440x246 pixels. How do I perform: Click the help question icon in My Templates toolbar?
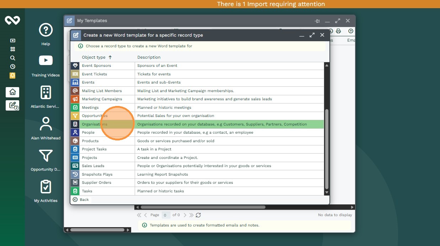(351, 31)
